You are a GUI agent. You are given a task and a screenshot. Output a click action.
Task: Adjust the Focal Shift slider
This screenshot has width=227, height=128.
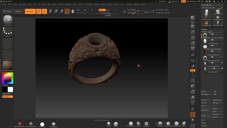(x=138, y=10)
